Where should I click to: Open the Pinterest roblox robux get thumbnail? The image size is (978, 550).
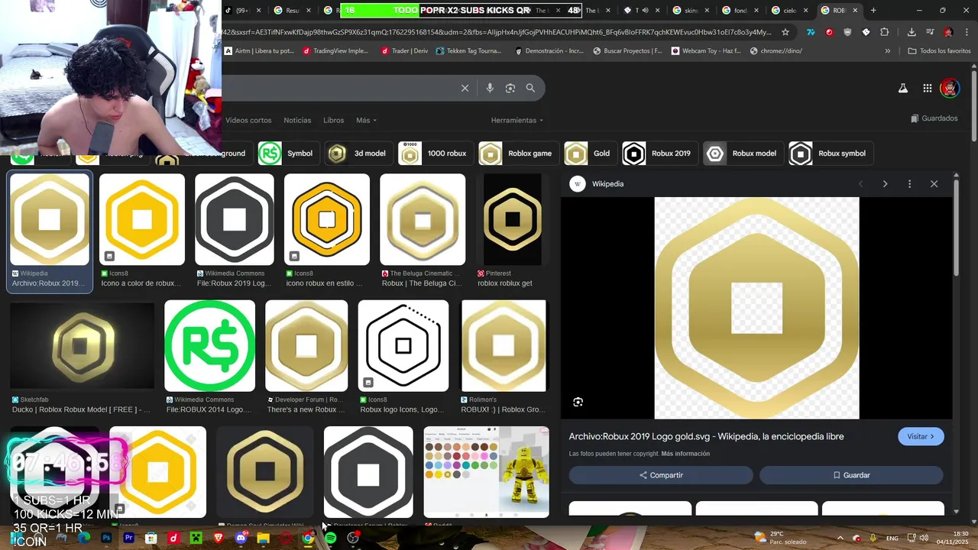[513, 219]
